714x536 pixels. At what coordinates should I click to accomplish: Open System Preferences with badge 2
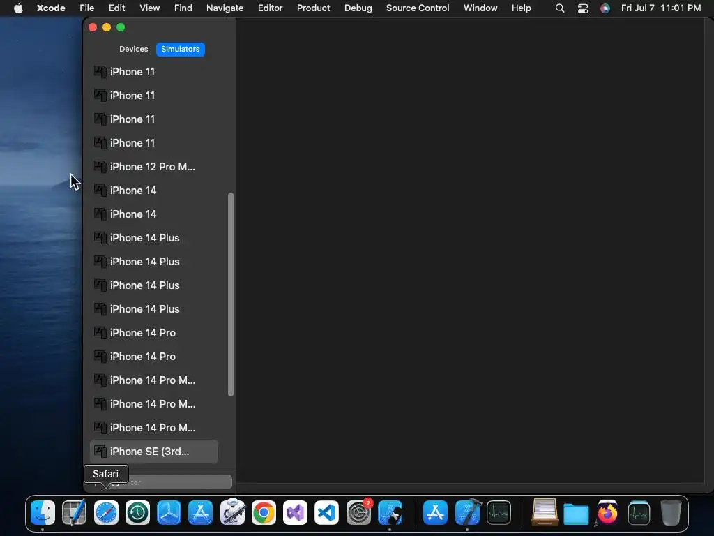358,513
